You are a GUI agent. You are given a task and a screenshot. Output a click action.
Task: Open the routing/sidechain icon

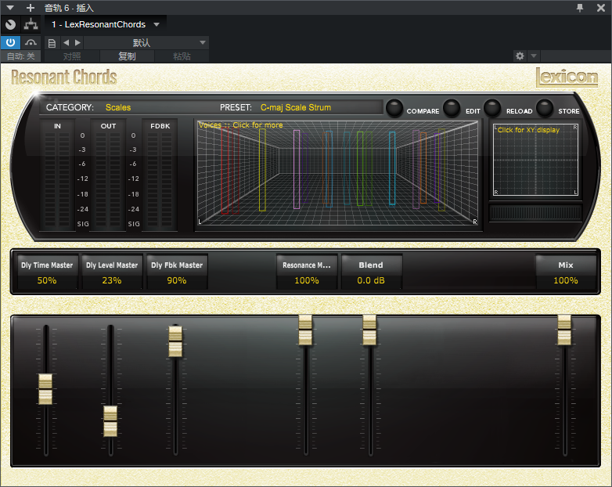pyautogui.click(x=31, y=24)
